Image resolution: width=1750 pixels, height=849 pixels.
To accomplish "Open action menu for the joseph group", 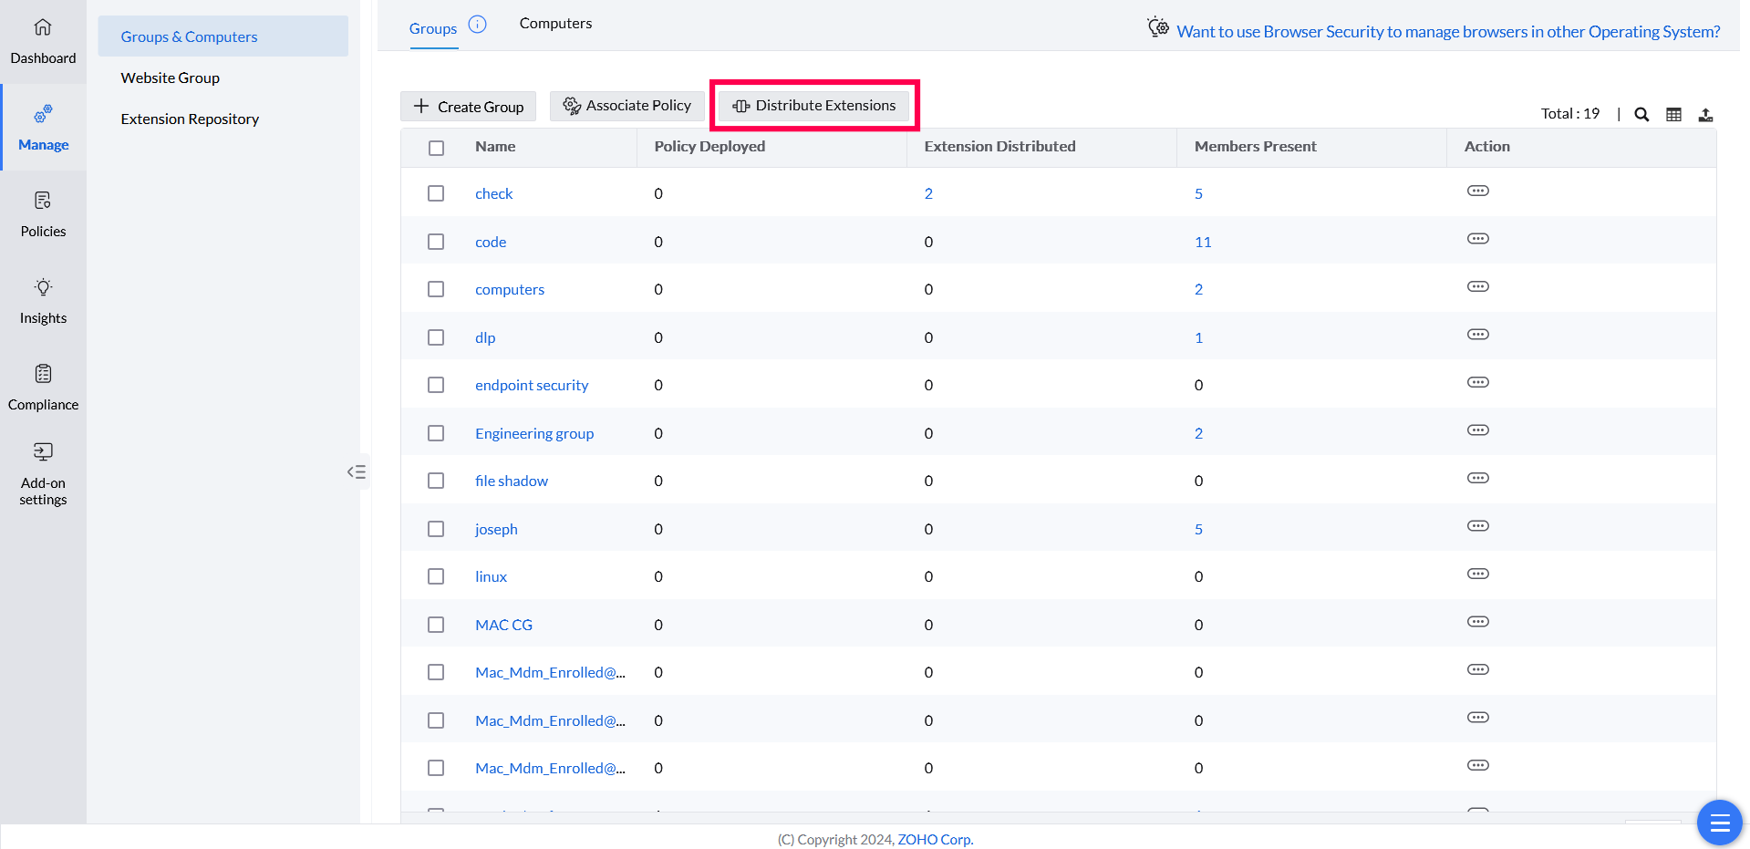I will 1477,526.
